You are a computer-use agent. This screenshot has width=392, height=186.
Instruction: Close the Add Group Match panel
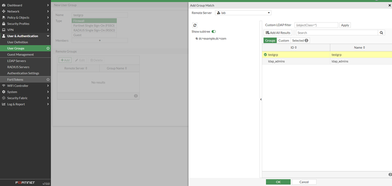click(x=389, y=5)
